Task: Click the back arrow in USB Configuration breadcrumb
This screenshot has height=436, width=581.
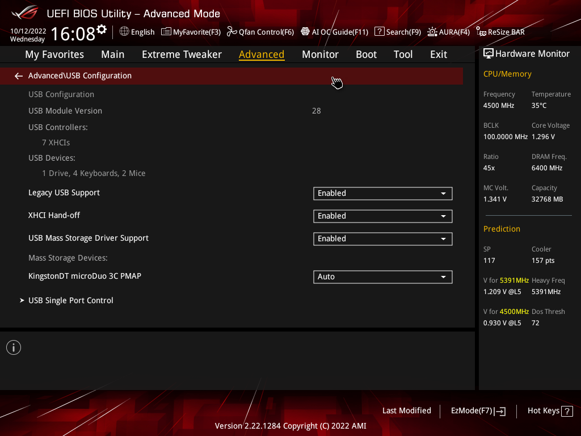Action: point(19,76)
